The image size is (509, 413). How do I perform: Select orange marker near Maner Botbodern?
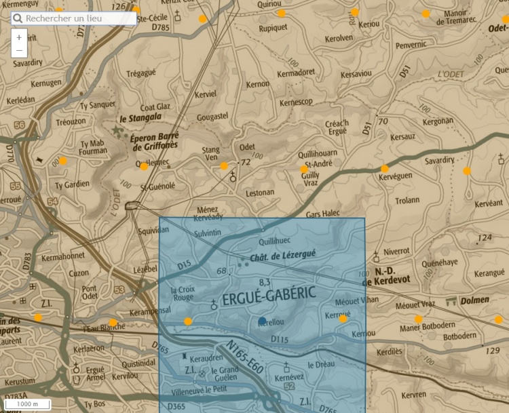[419, 319]
